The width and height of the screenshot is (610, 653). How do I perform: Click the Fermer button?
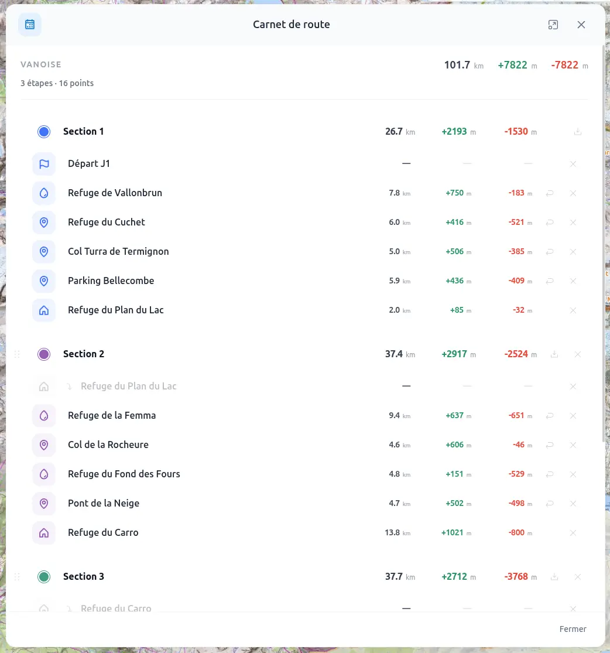point(573,629)
